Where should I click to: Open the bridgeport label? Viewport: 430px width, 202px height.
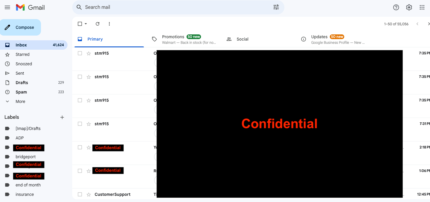(26, 157)
